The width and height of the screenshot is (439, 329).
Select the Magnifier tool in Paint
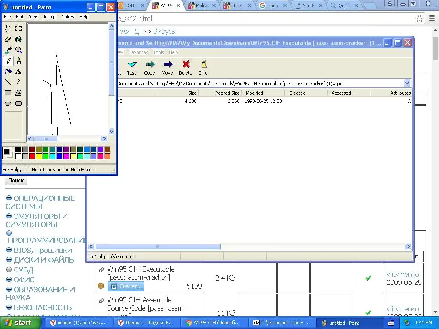click(19, 50)
